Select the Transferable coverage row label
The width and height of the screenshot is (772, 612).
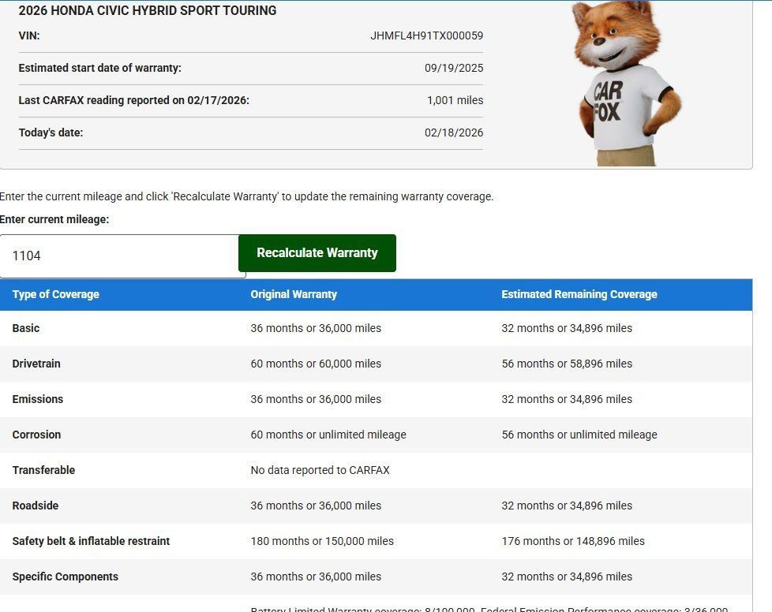point(43,470)
